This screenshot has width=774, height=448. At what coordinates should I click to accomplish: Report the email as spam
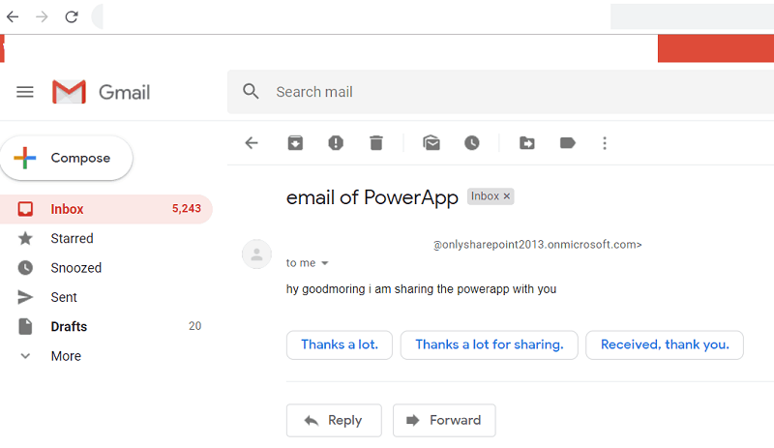tap(336, 143)
